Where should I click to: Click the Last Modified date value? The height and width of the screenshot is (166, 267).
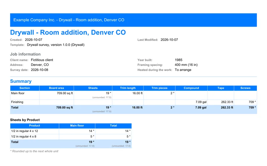(x=169, y=40)
